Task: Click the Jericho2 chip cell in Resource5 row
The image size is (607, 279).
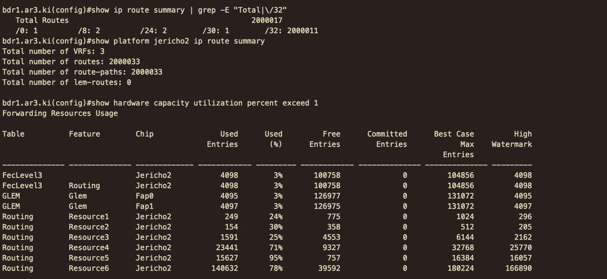Action: point(154,258)
